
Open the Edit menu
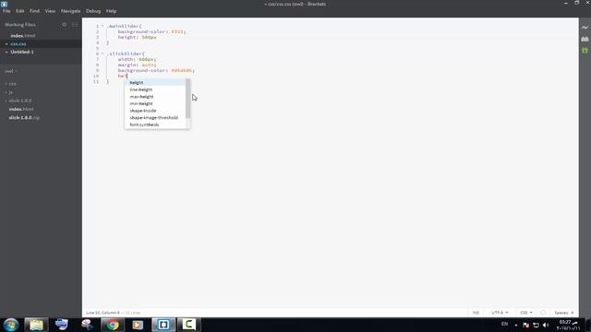[20, 11]
